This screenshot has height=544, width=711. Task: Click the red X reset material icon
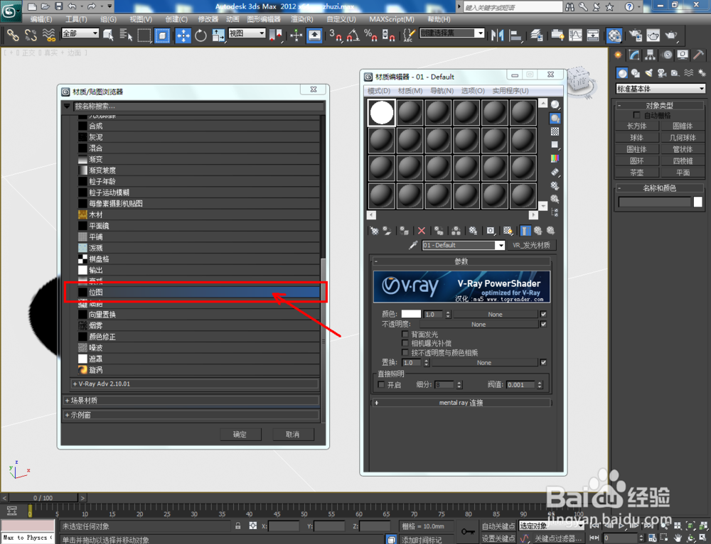point(422,231)
